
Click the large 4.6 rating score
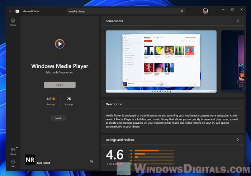click(x=115, y=154)
